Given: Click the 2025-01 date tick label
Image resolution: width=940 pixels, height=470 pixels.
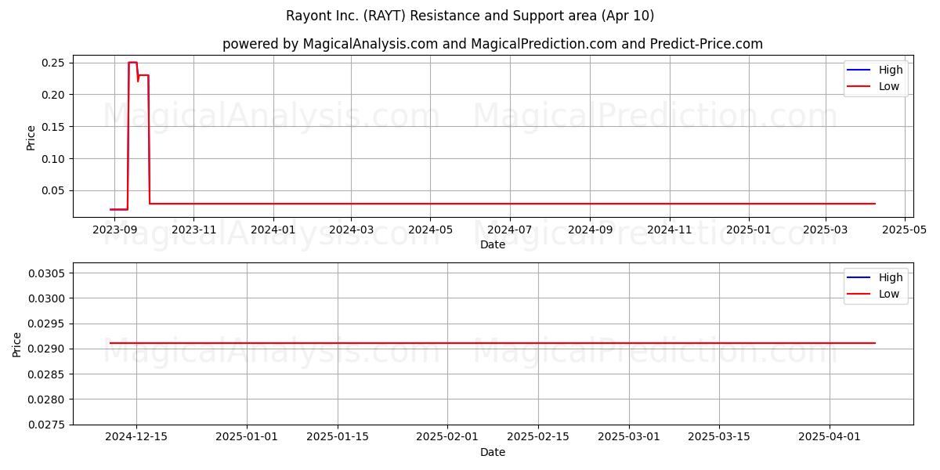Looking at the screenshot, I should 749,230.
